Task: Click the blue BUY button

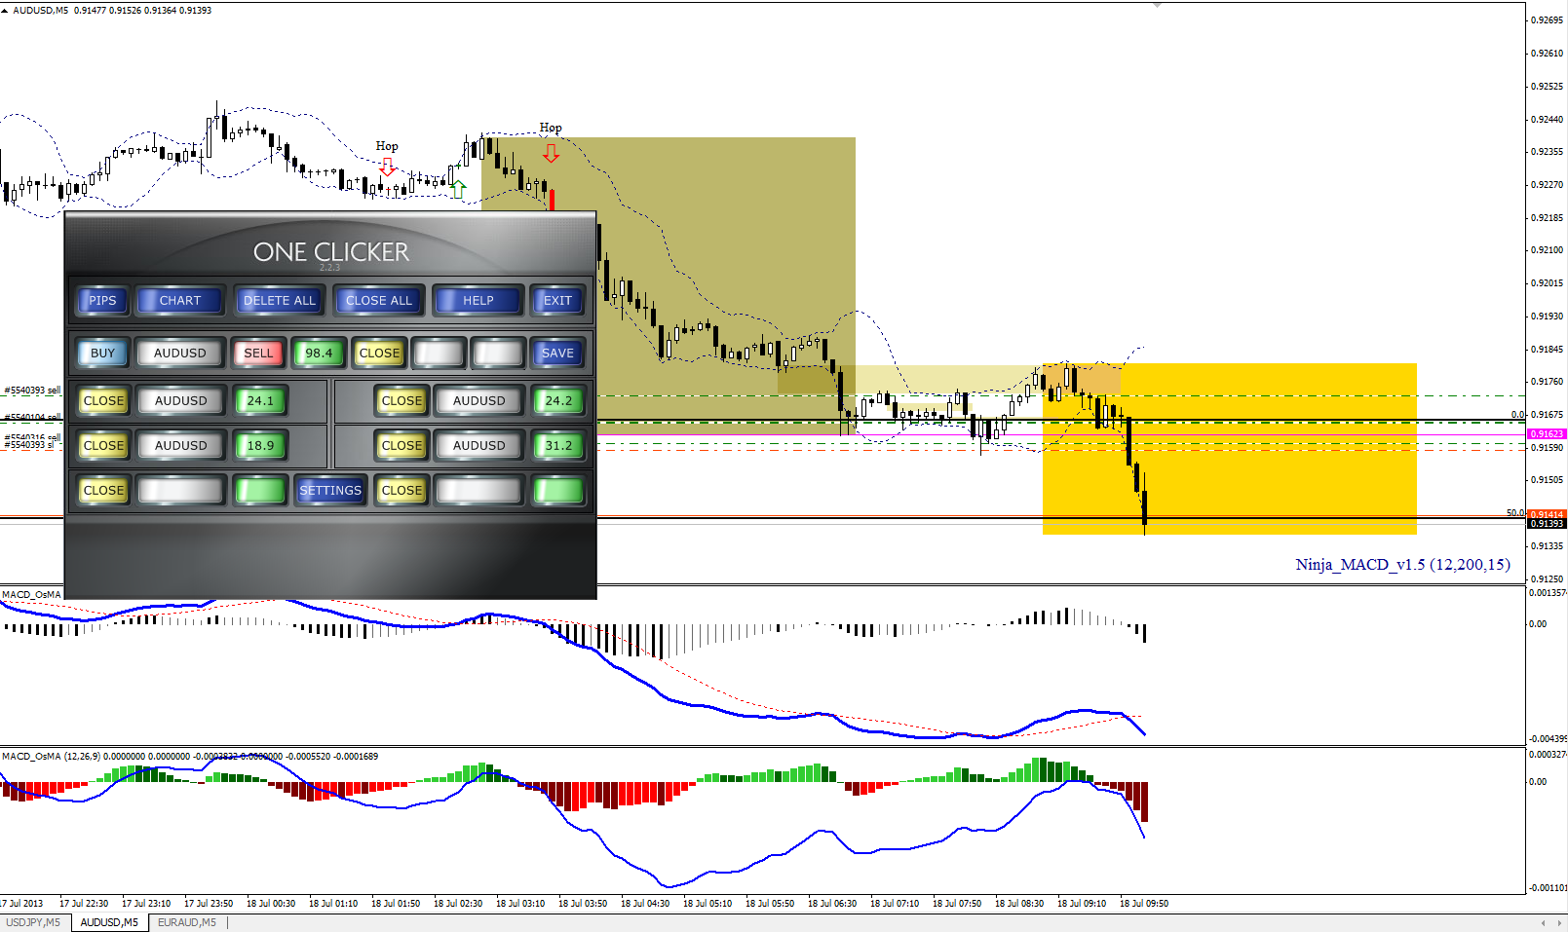Action: 102,354
